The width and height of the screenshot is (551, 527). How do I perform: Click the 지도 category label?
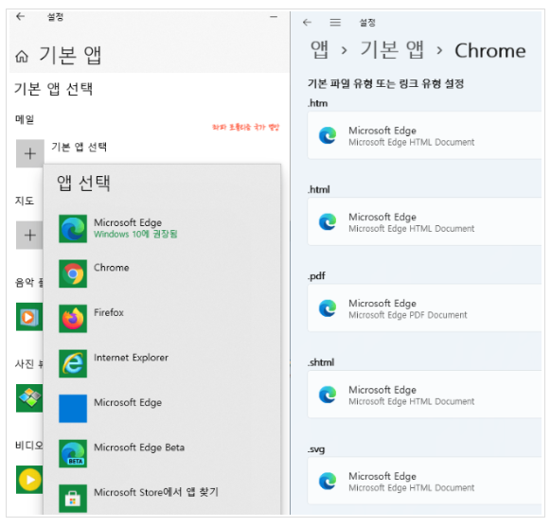(25, 201)
